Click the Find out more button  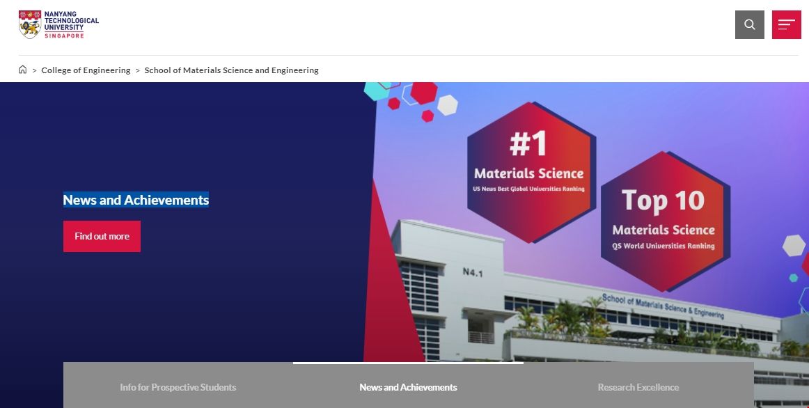(x=102, y=236)
